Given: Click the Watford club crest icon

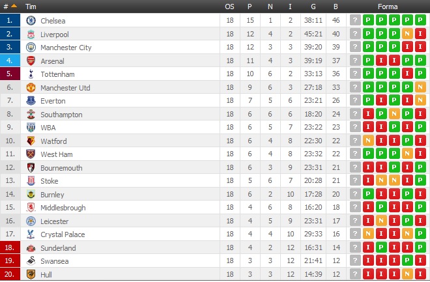Looking at the screenshot, I should tap(31, 141).
